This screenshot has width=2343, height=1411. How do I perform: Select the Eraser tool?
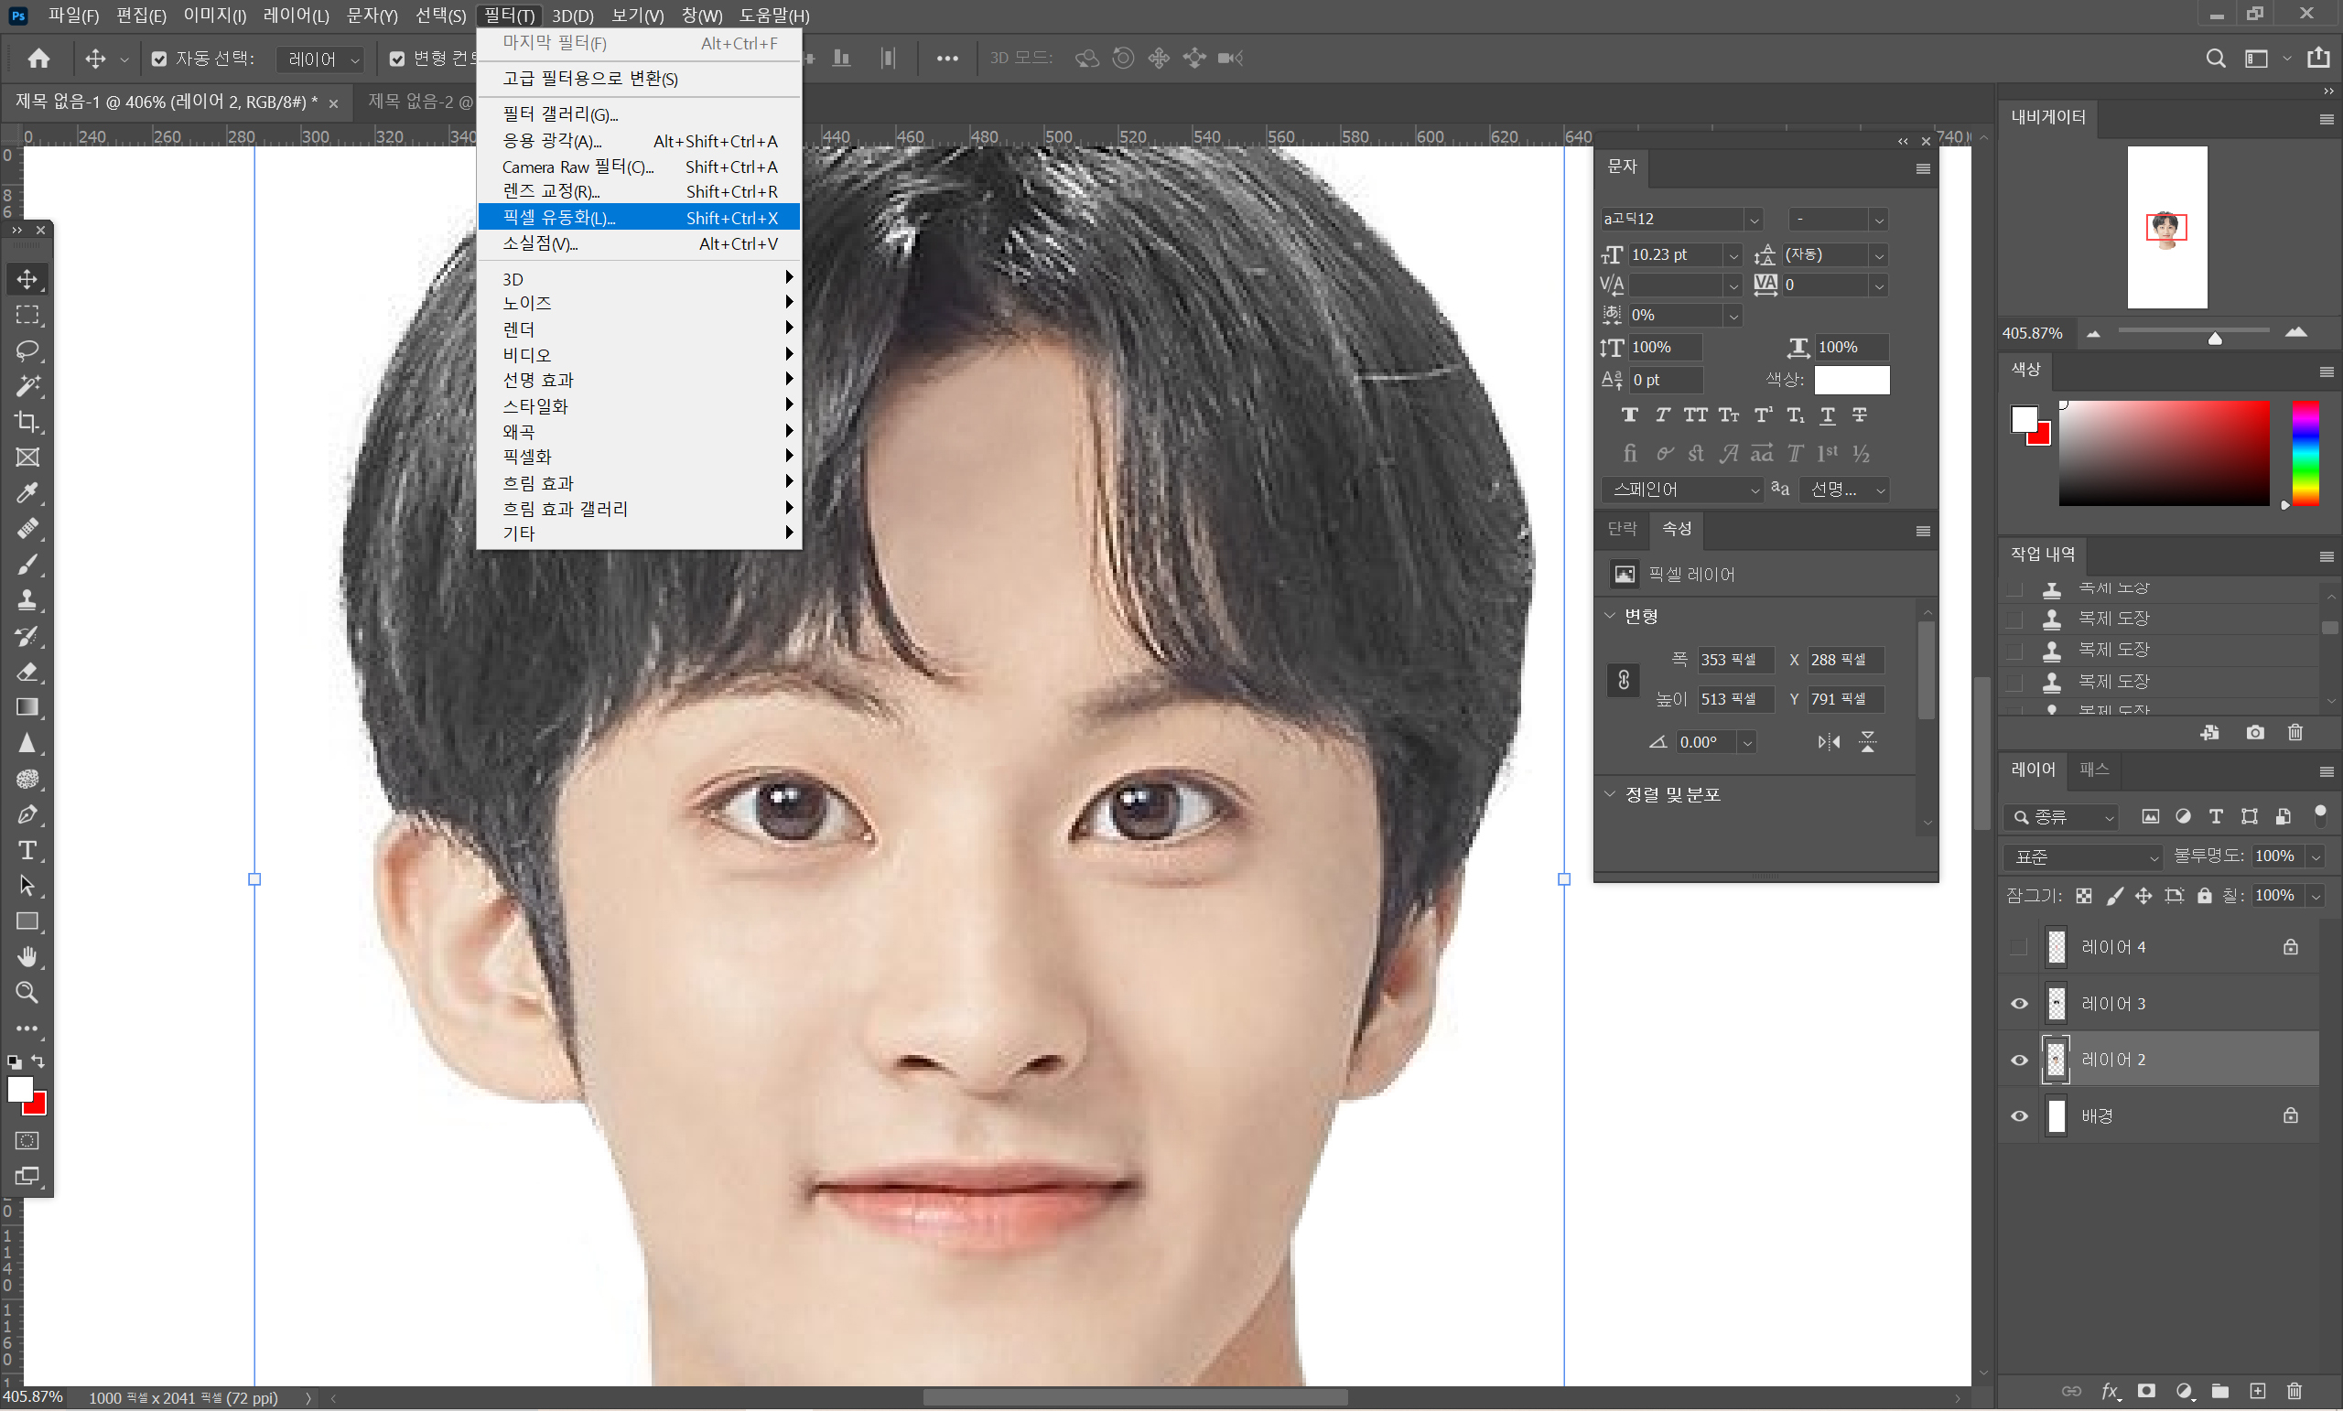(x=27, y=672)
